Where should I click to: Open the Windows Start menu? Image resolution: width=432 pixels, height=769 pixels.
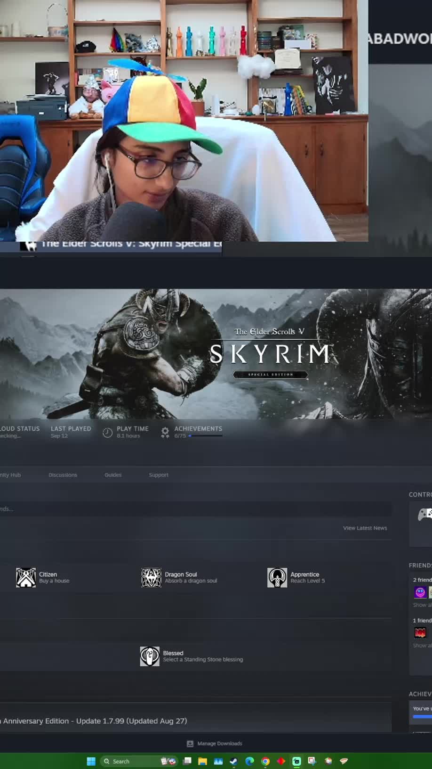pos(91,761)
